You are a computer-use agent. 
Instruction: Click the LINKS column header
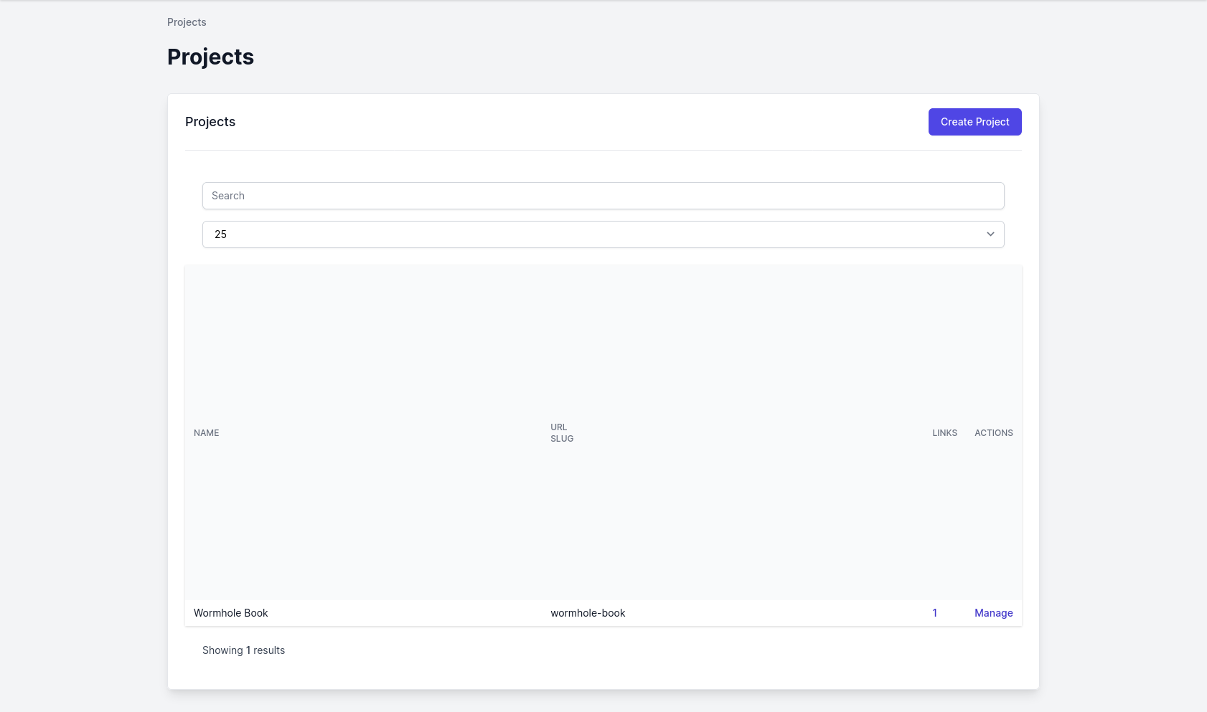point(944,433)
